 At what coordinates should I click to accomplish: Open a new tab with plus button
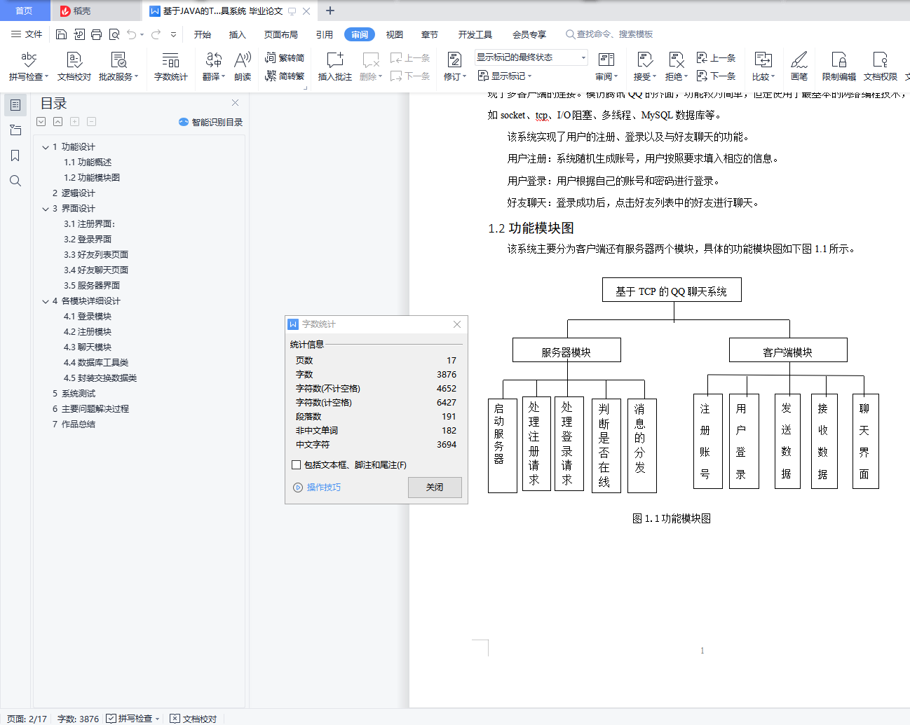point(330,11)
